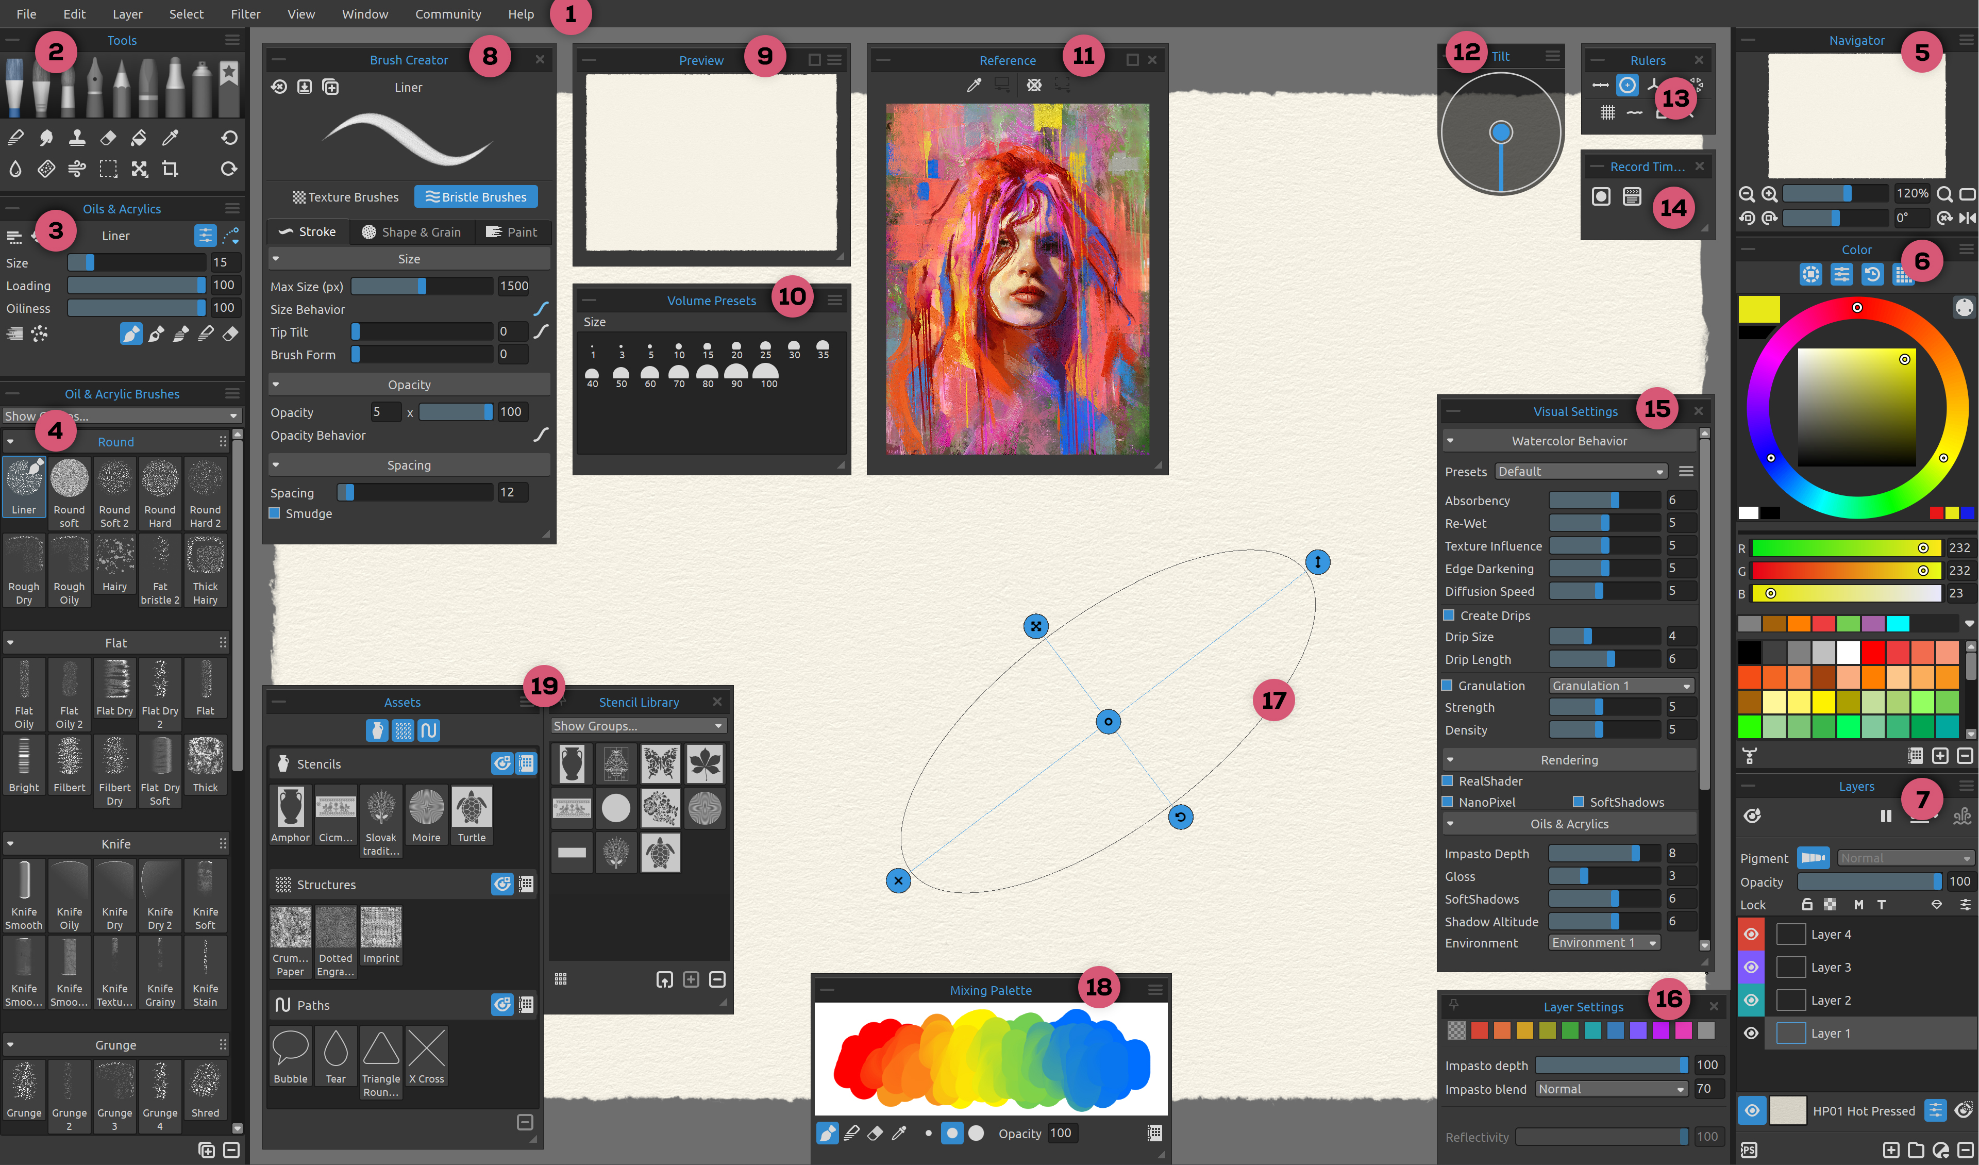Screen dimensions: 1979x1165
Task: Open the Presets Default dropdown
Action: 1580,471
